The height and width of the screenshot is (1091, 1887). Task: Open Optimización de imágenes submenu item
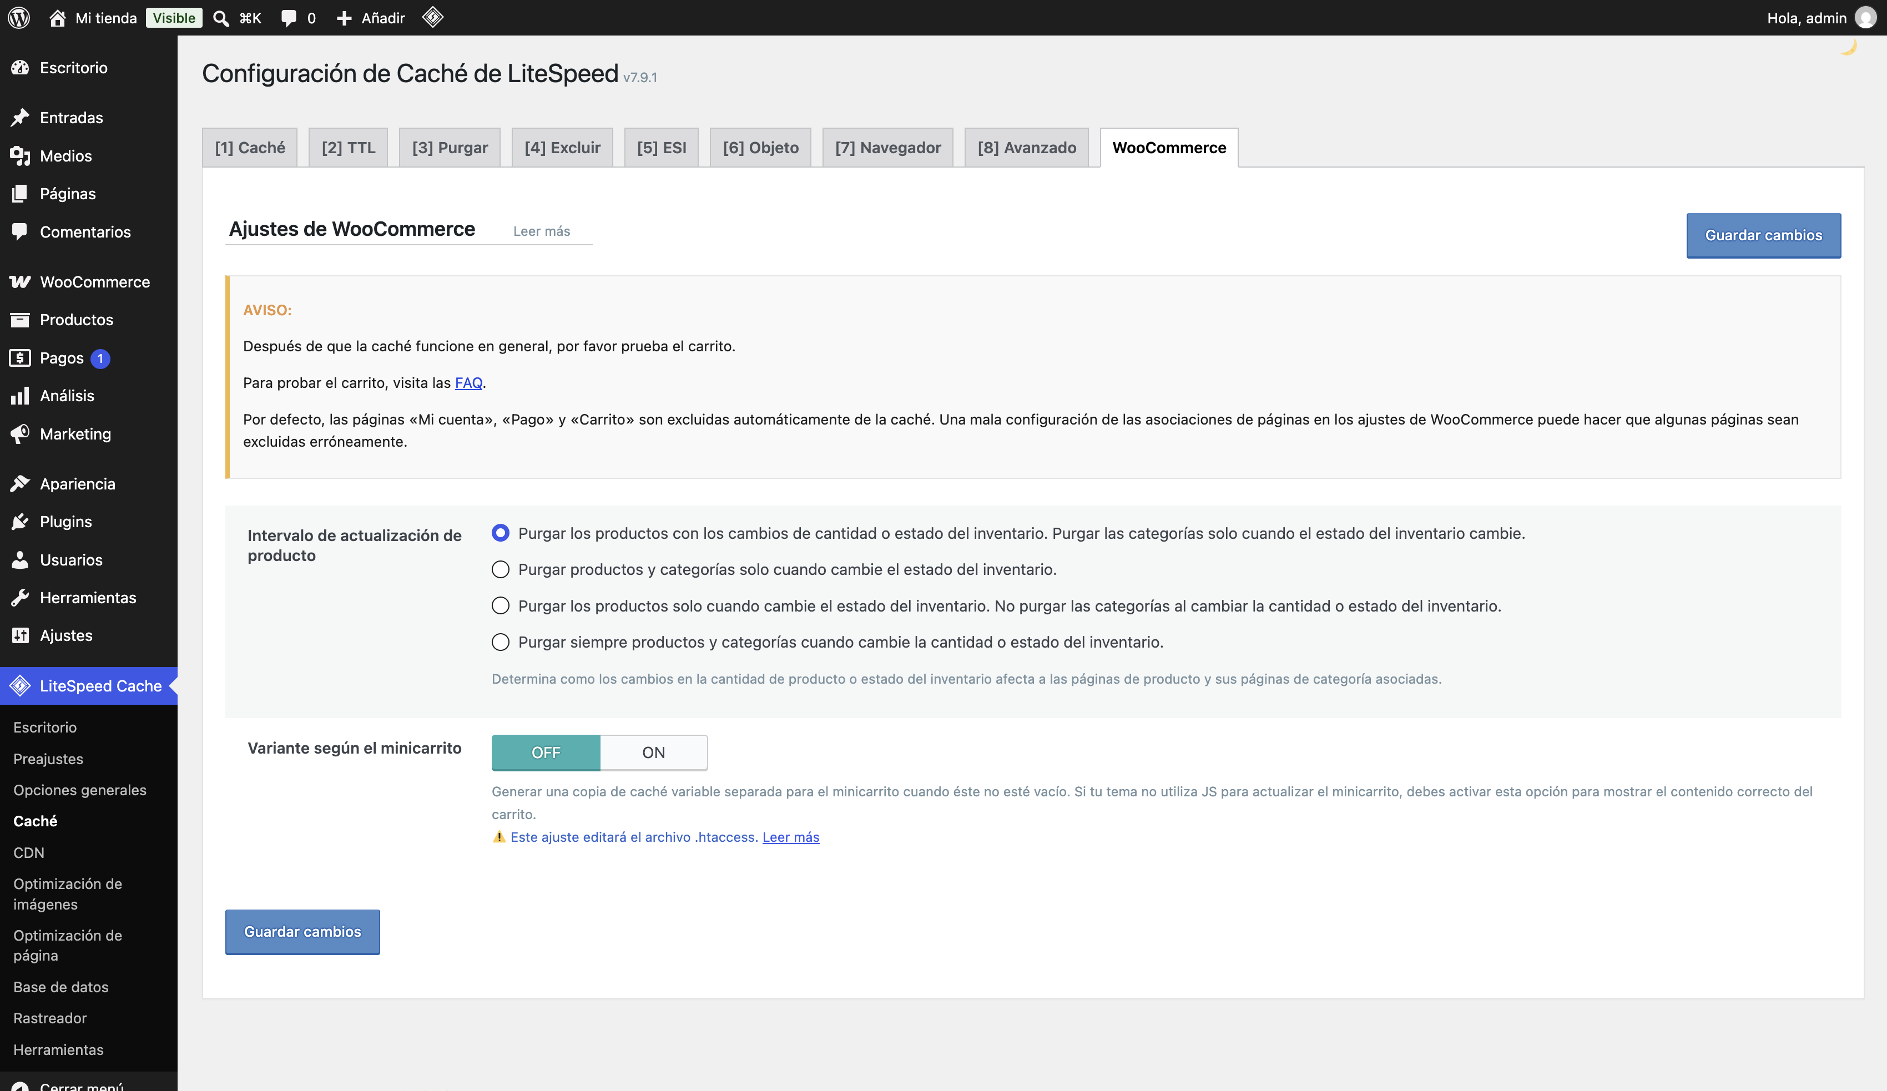click(67, 893)
